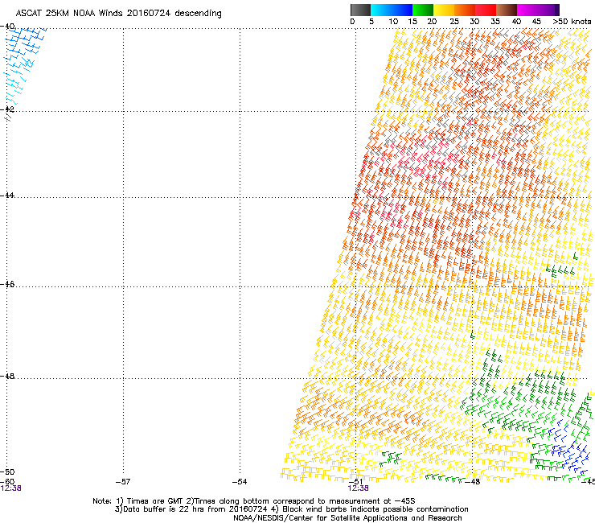Click the cyan-blue 5–15 knots legend segment

point(392,10)
